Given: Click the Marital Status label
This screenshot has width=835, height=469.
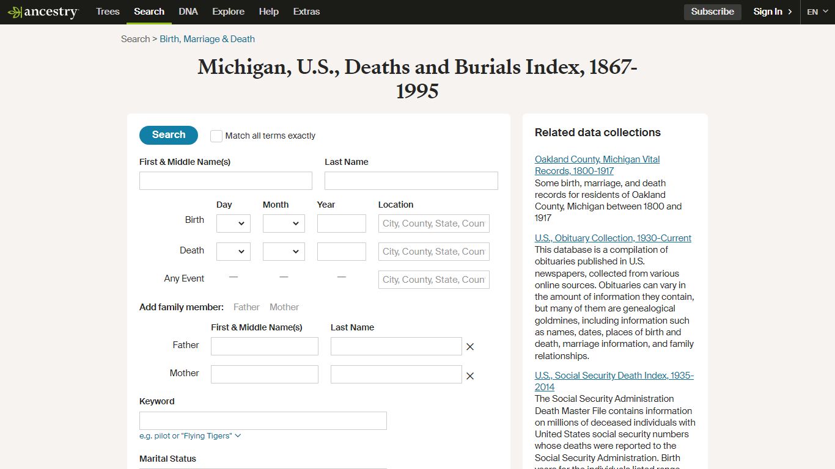Looking at the screenshot, I should tap(167, 459).
